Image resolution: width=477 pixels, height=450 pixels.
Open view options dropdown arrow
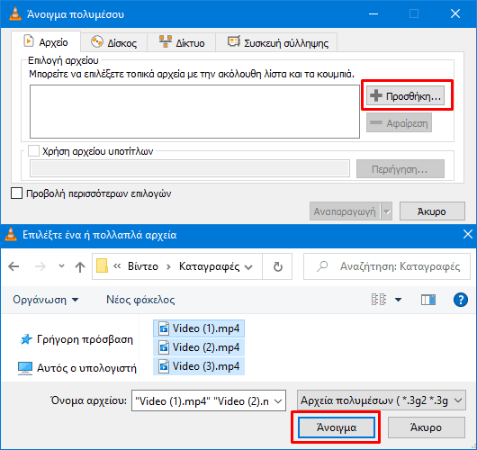(398, 300)
